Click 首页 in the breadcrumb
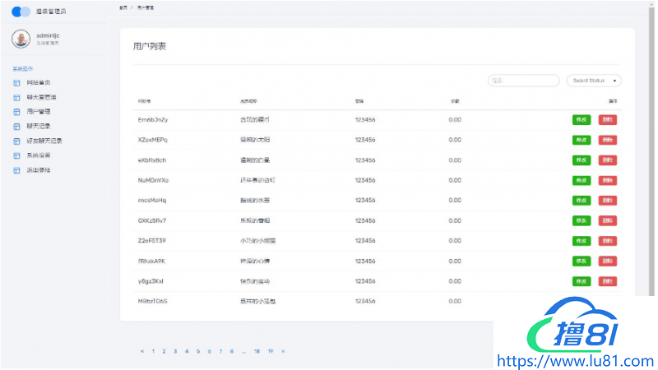 [x=123, y=7]
